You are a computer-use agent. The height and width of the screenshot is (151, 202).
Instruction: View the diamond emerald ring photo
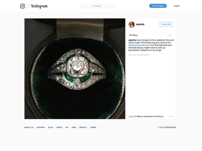coord(75,69)
